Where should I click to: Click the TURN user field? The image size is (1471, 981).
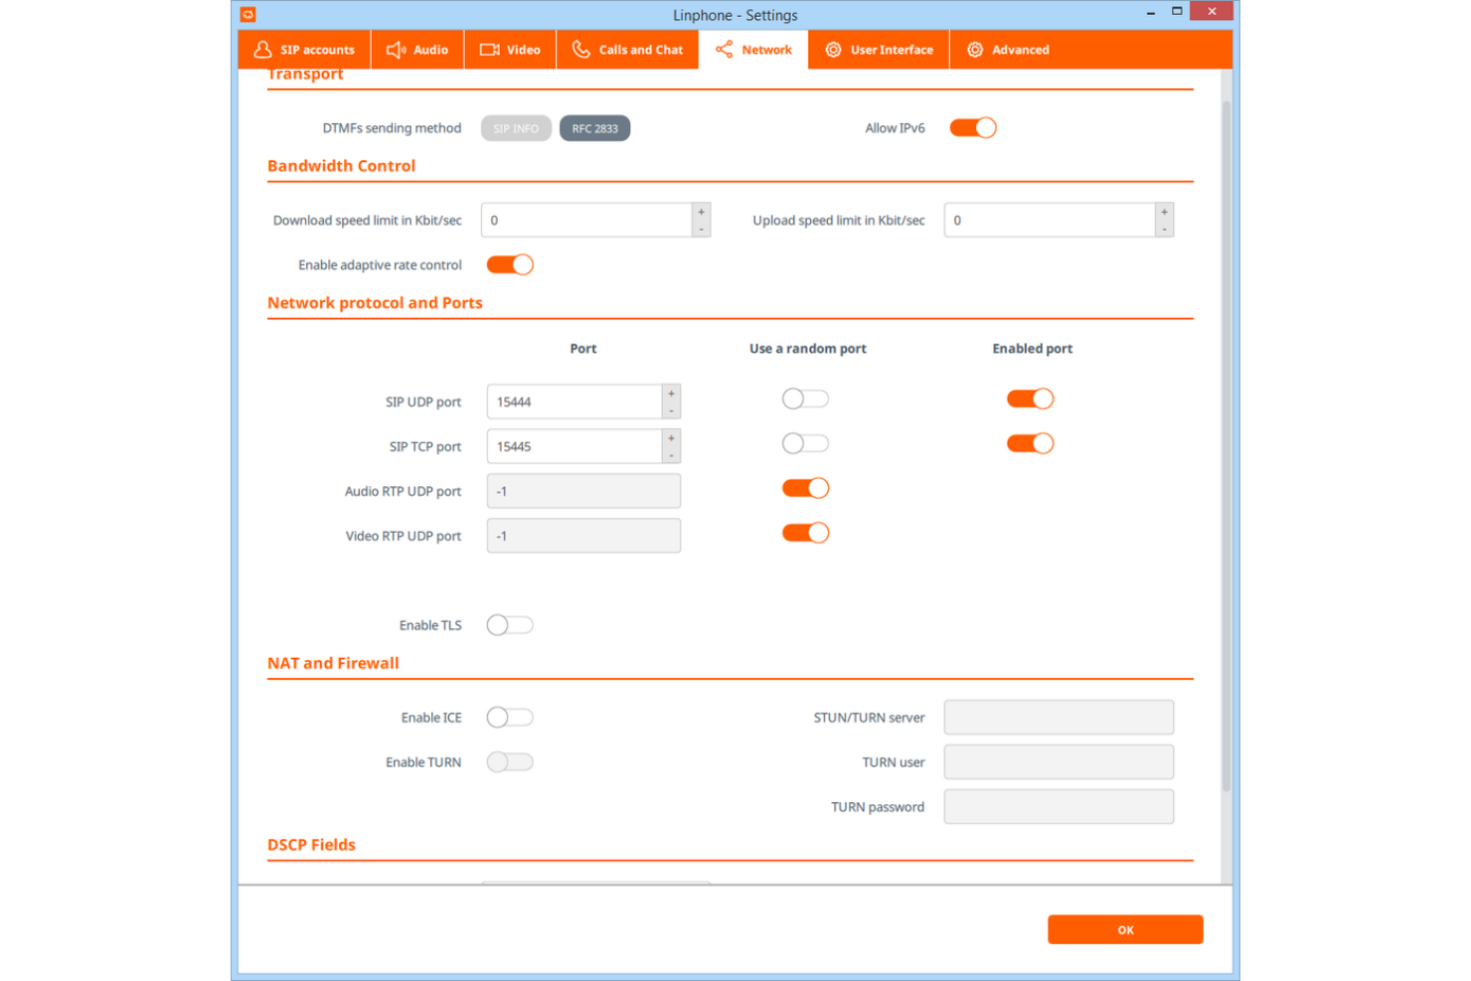(1059, 761)
